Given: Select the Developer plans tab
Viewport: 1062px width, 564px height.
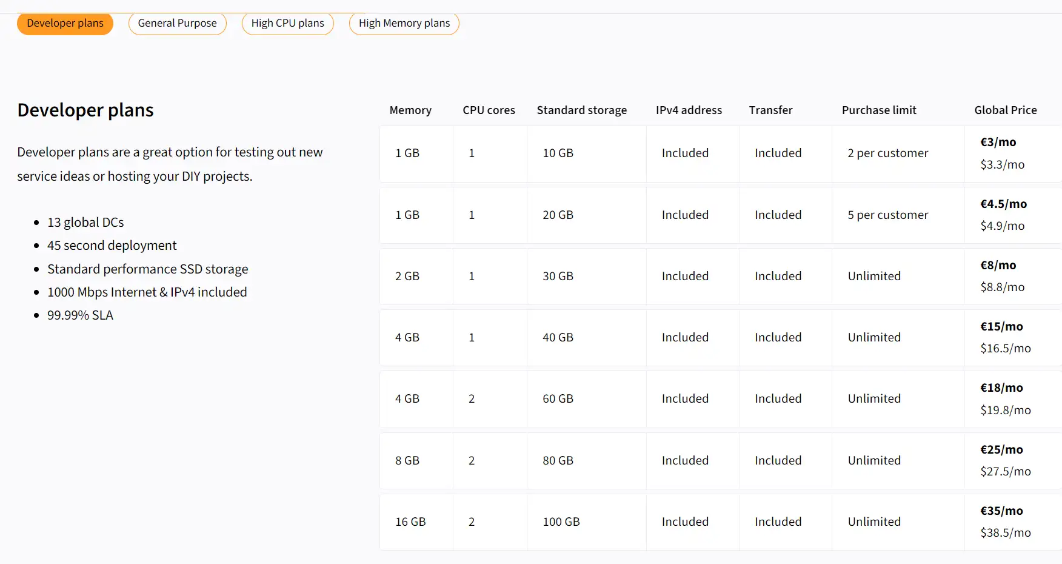Looking at the screenshot, I should 65,24.
